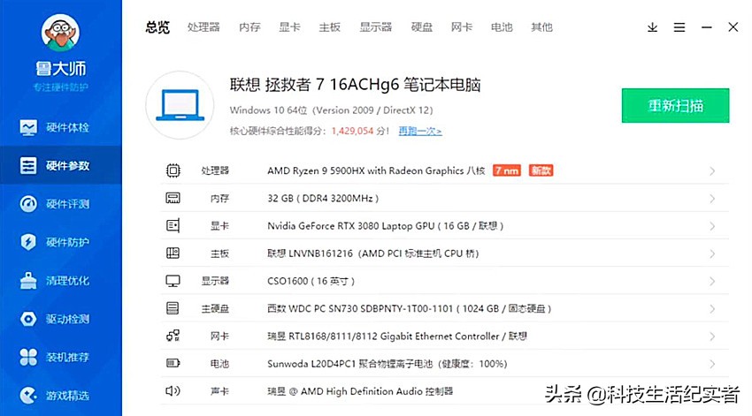Click the Windows 10 64位 version text
Screen dimensions: 752x416
click(x=331, y=110)
